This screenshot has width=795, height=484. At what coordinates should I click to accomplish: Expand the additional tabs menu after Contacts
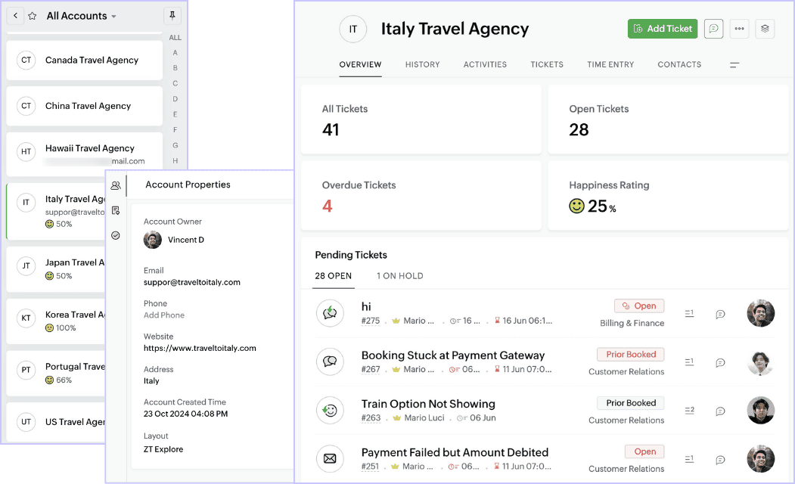(734, 65)
